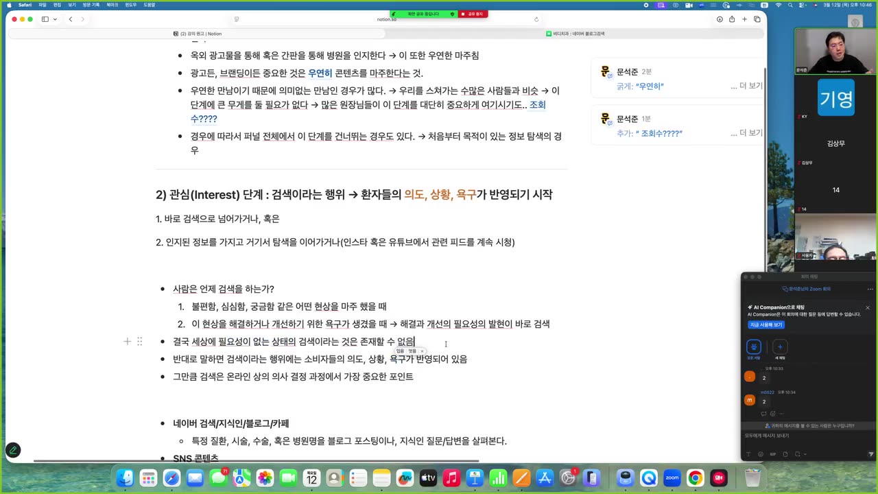Go forward in Safari history
The width and height of the screenshot is (878, 494).
[x=83, y=19]
